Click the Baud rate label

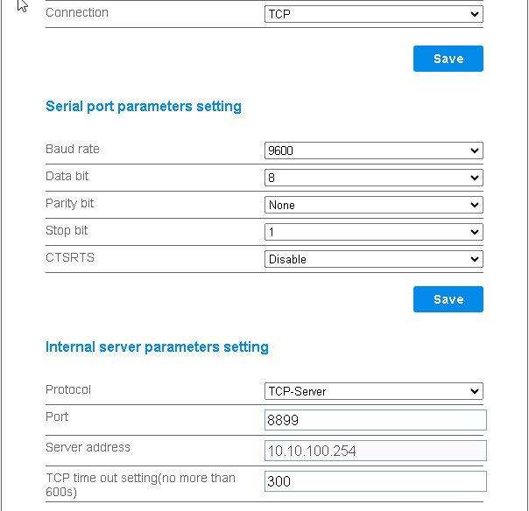click(73, 149)
